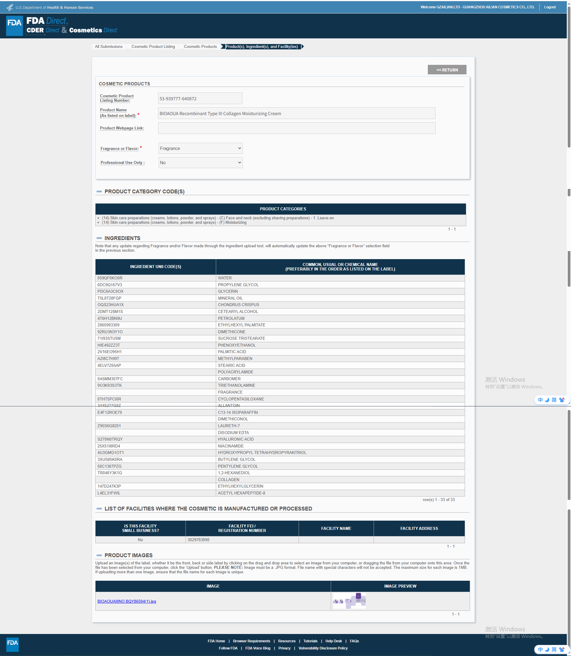Go to All Submissions breadcrumb
Viewport: 571px width, 656px height.
109,46
